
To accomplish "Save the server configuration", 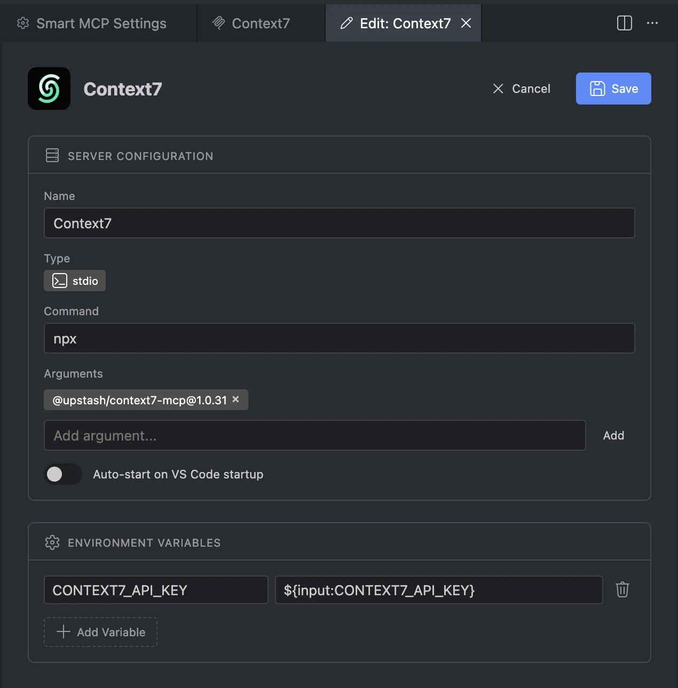I will pos(613,89).
